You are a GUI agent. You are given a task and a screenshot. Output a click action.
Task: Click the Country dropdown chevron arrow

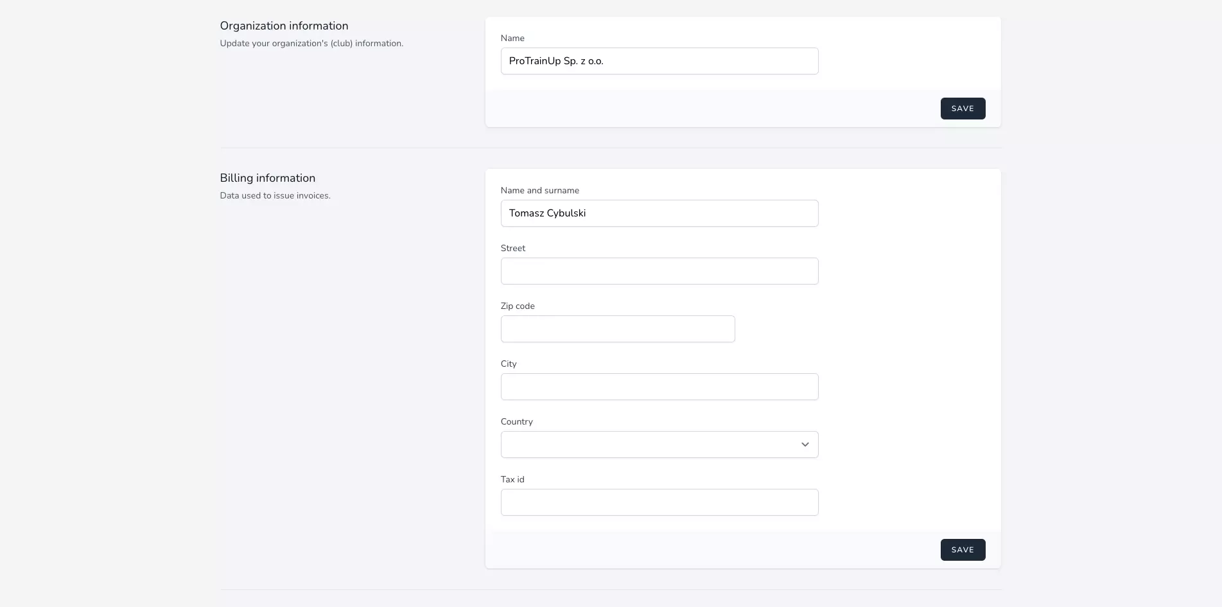point(805,444)
